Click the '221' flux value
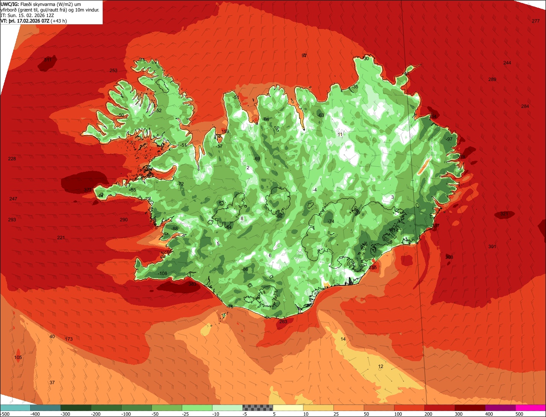Image resolution: width=546 pixels, height=417 pixels. point(61,237)
